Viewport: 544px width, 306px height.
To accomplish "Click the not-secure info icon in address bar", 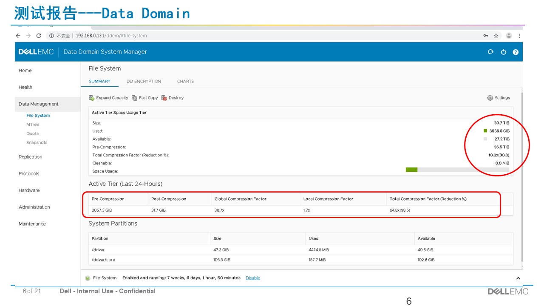I will 51,36.
